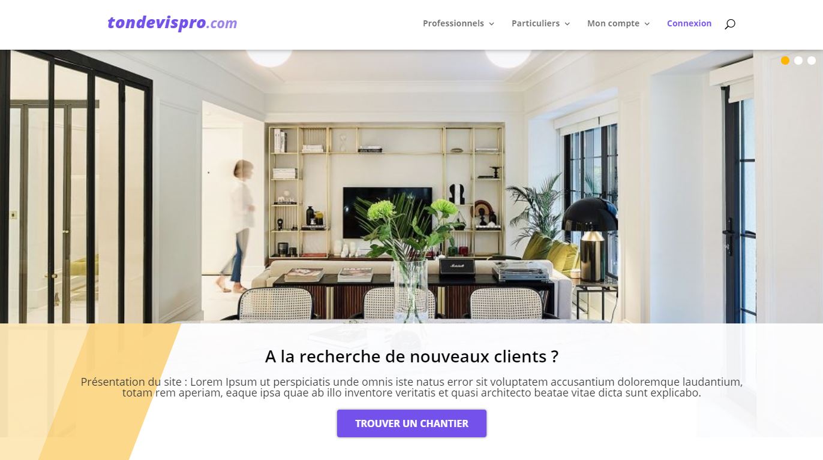Expand the Particuliers dropdown arrow
Screen dimensions: 823x460
pyautogui.click(x=567, y=24)
